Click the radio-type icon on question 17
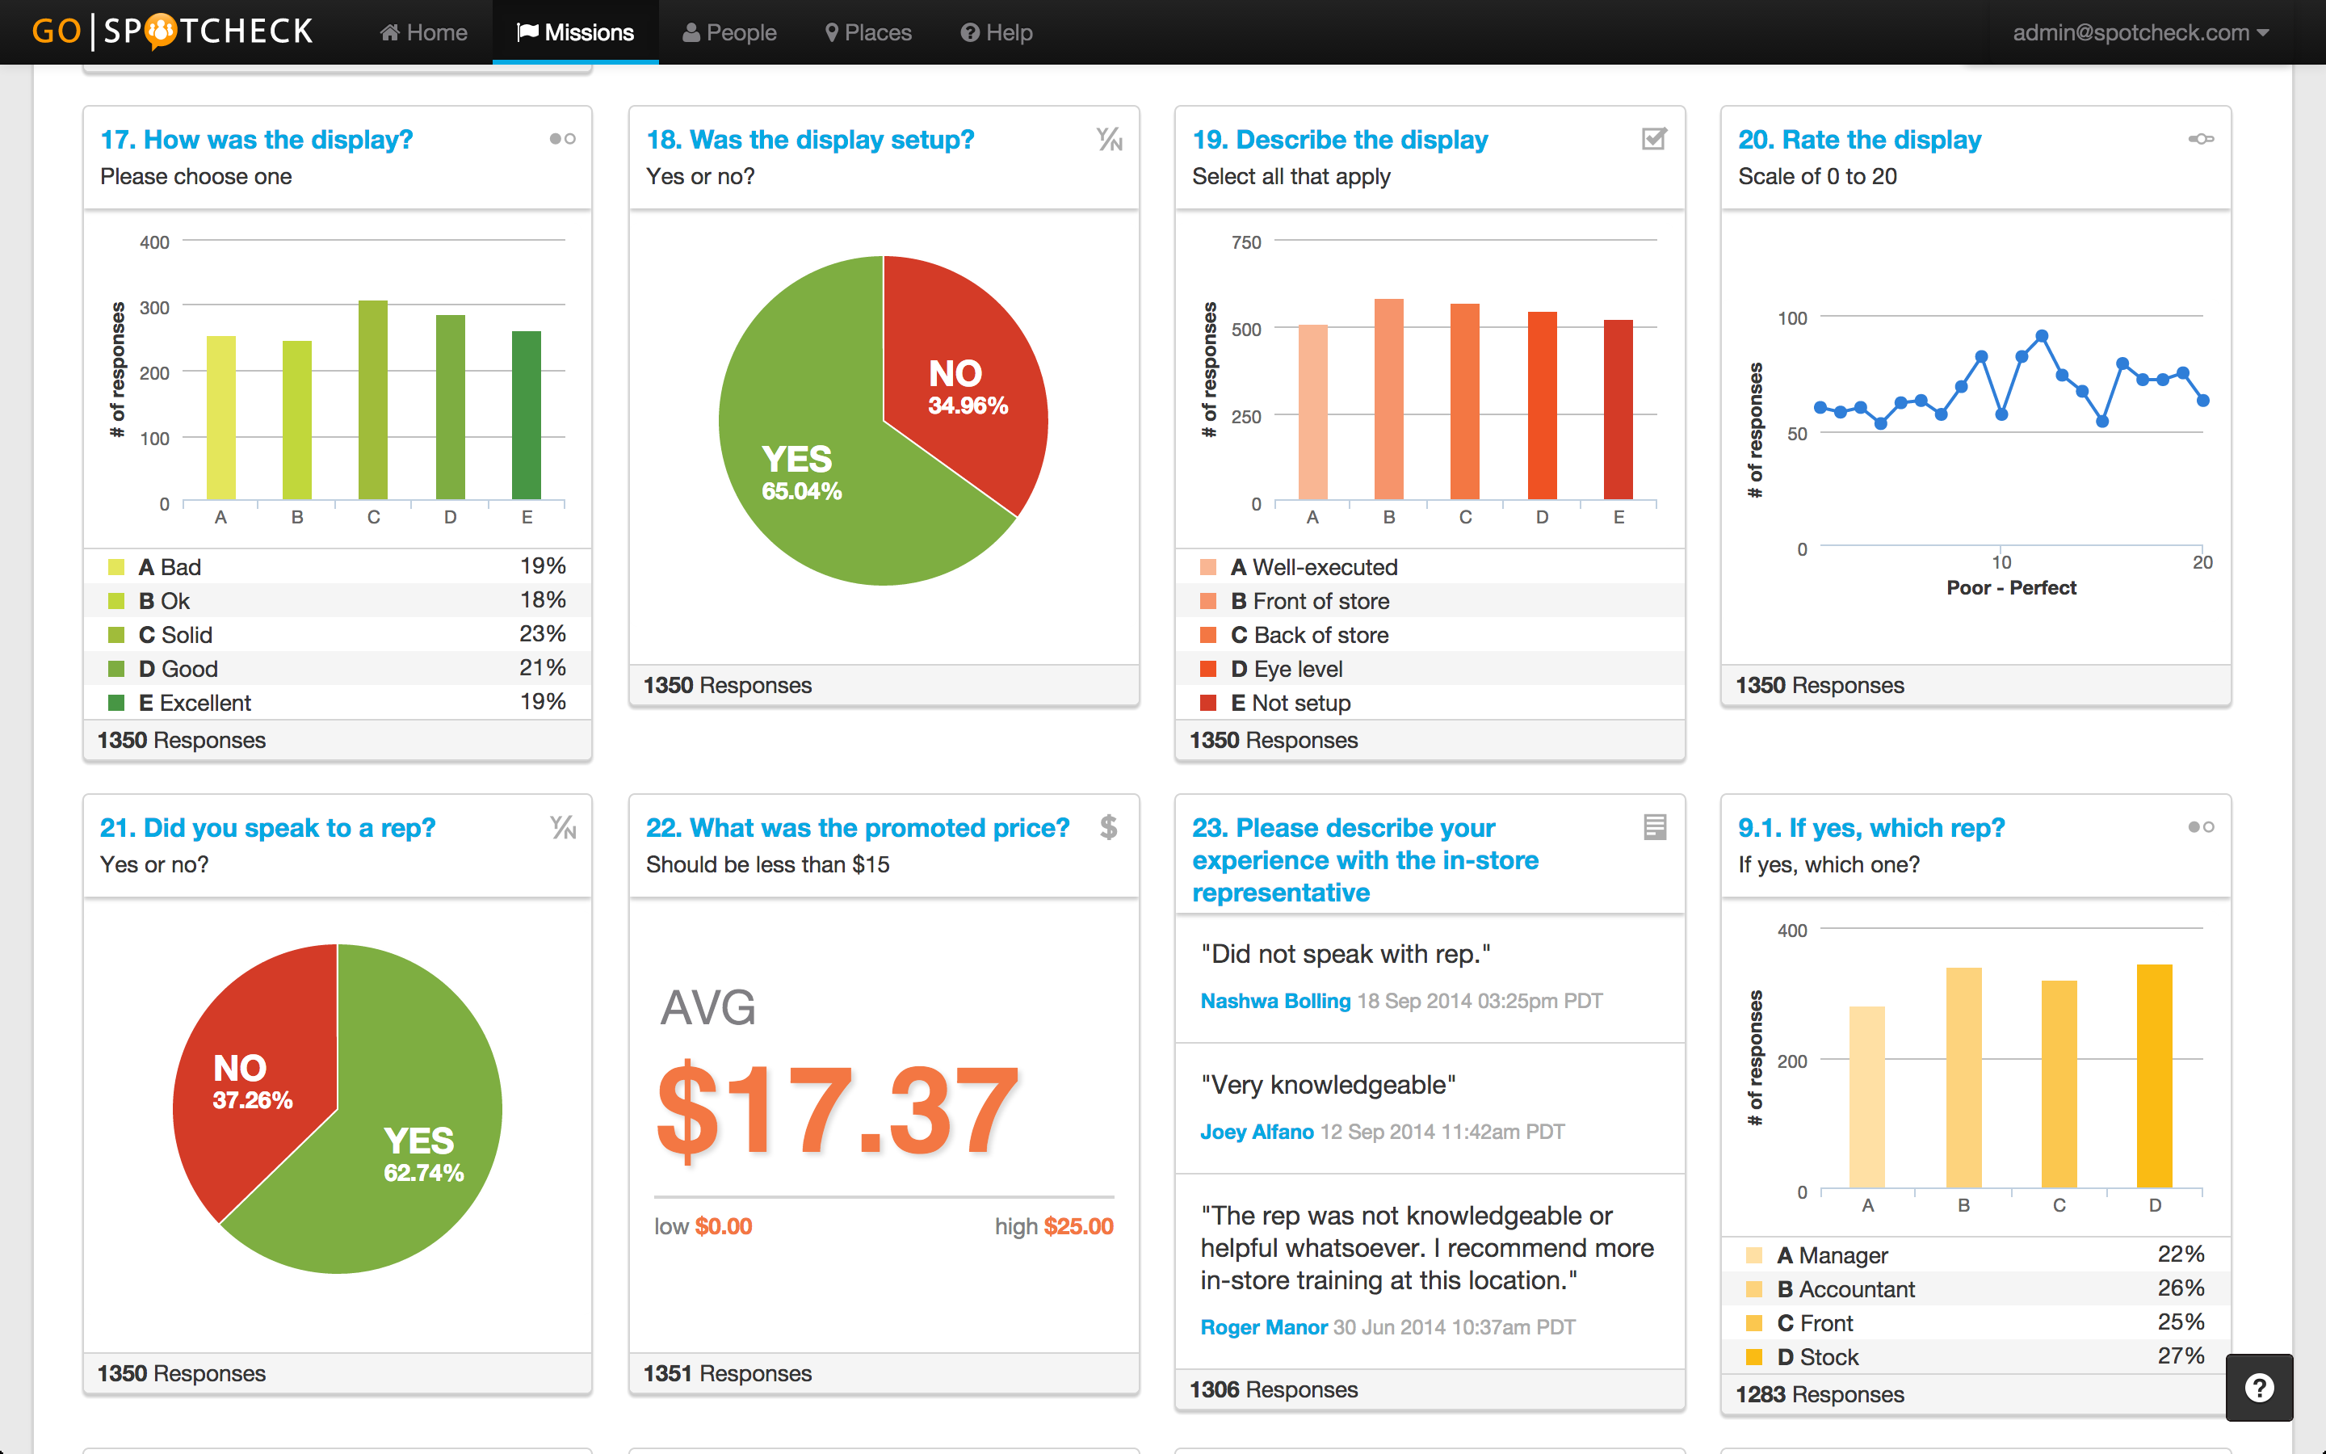This screenshot has height=1454, width=2326. click(x=562, y=140)
